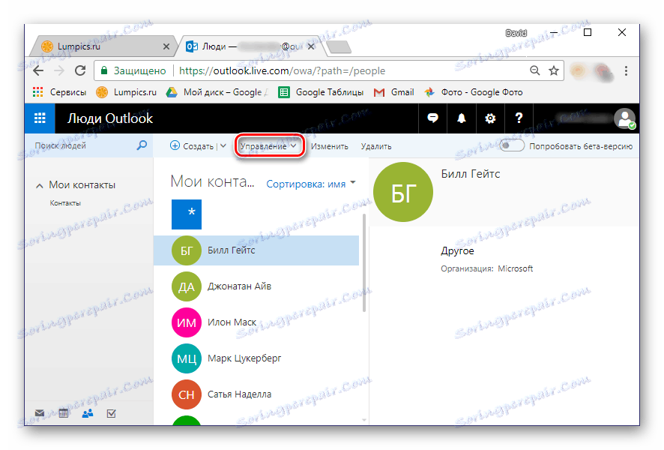The width and height of the screenshot is (664, 450).
Task: Switch to Calendar icon at bottom
Action: (x=64, y=413)
